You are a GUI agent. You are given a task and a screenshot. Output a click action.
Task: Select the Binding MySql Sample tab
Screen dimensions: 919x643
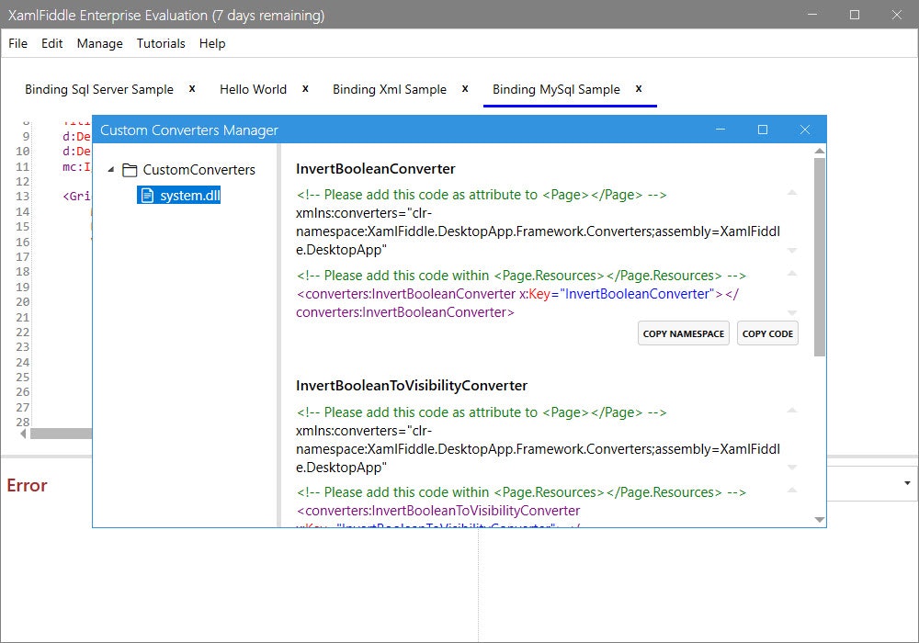pos(556,89)
